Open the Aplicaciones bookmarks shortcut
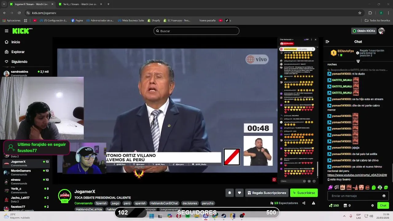The width and height of the screenshot is (393, 221). pos(11,21)
